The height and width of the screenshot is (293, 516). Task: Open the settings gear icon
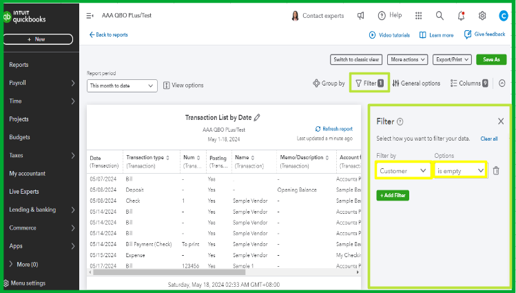coord(482,15)
